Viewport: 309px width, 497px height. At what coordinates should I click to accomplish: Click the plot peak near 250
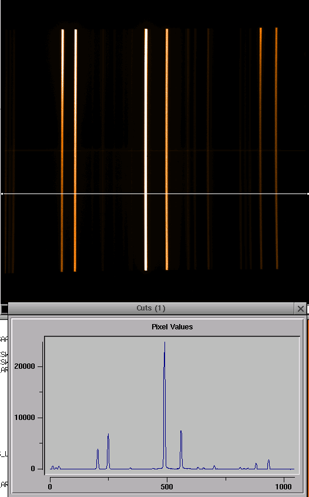tap(108, 435)
